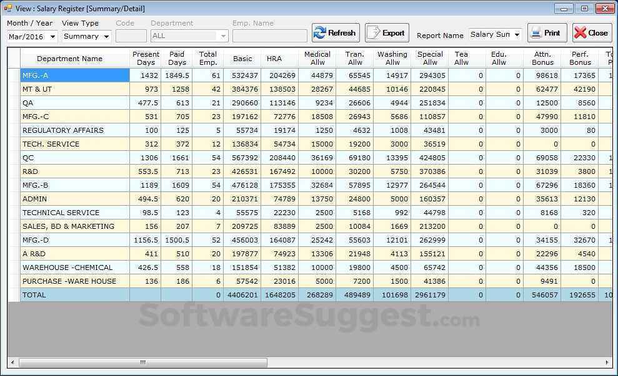This screenshot has height=376, width=618.
Task: Open the View Type dropdown showing Summary
Action: point(86,36)
